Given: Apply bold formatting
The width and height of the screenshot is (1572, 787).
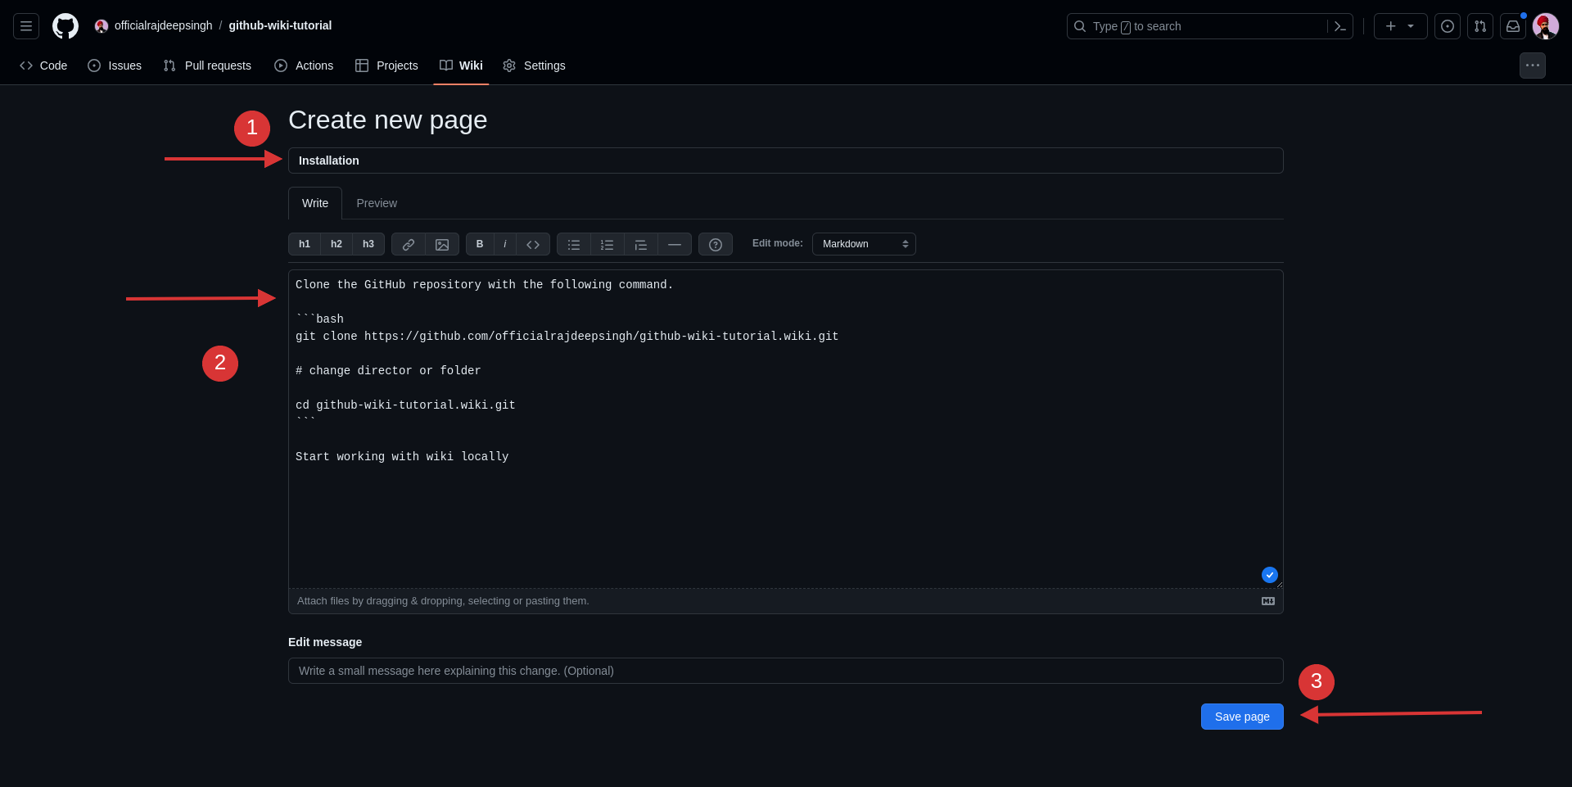Looking at the screenshot, I should (x=480, y=244).
